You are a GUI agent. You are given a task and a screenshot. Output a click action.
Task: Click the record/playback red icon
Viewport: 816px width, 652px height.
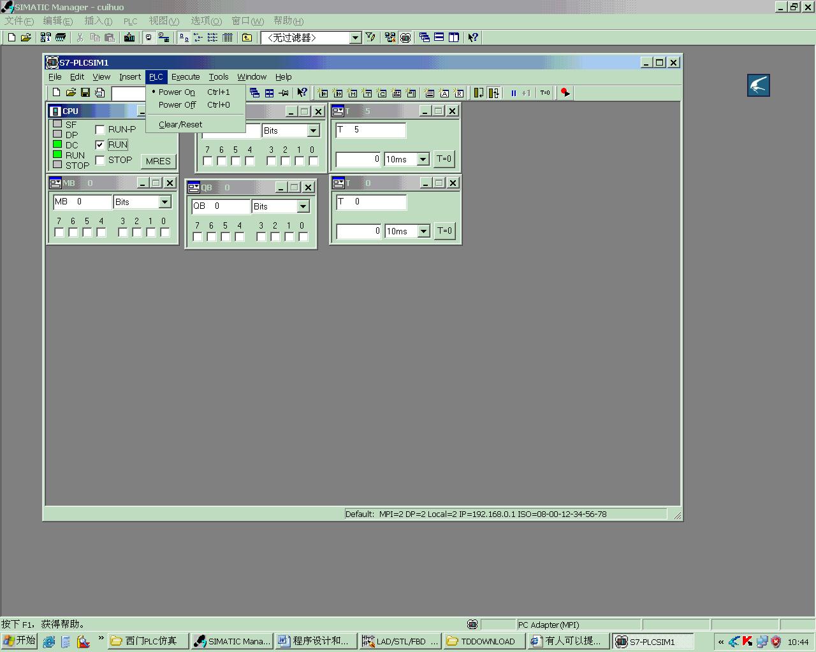coord(565,93)
